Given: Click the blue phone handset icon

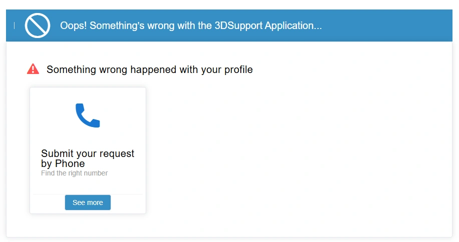Looking at the screenshot, I should [88, 115].
